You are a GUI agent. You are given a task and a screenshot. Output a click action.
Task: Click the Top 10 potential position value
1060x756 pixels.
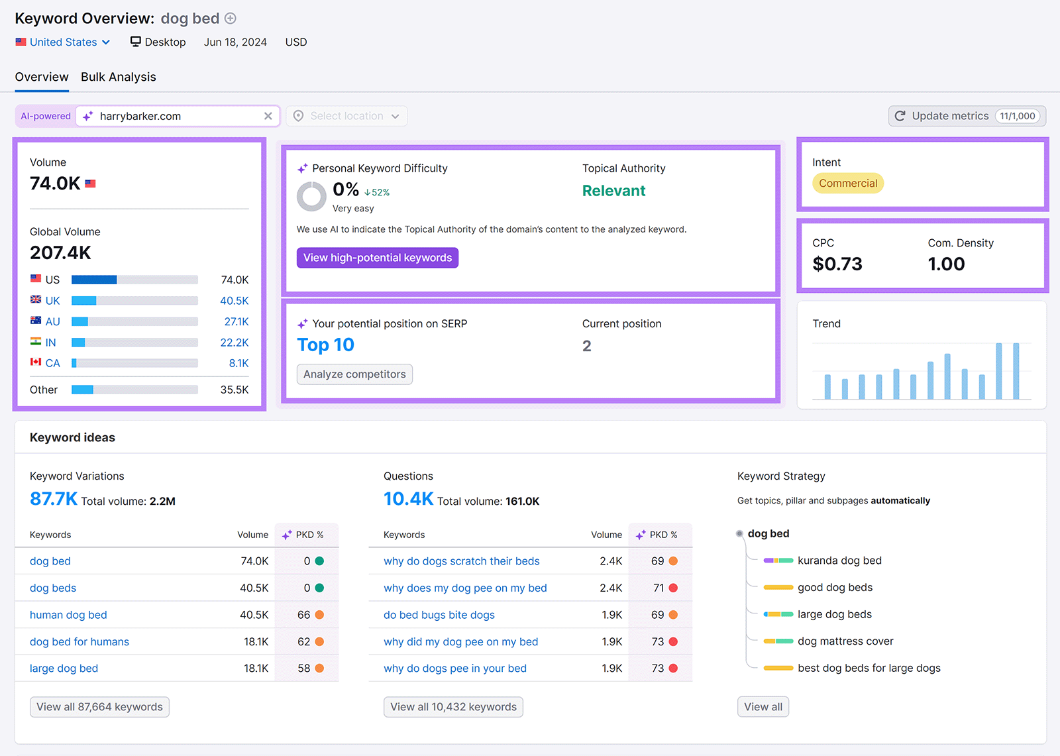coord(325,345)
